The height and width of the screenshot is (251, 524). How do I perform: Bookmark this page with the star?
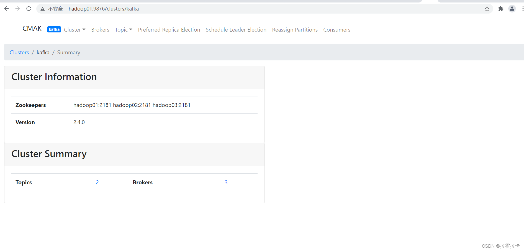pyautogui.click(x=487, y=9)
